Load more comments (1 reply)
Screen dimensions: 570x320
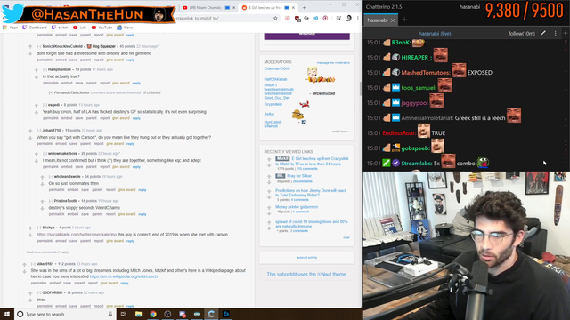click(47, 252)
